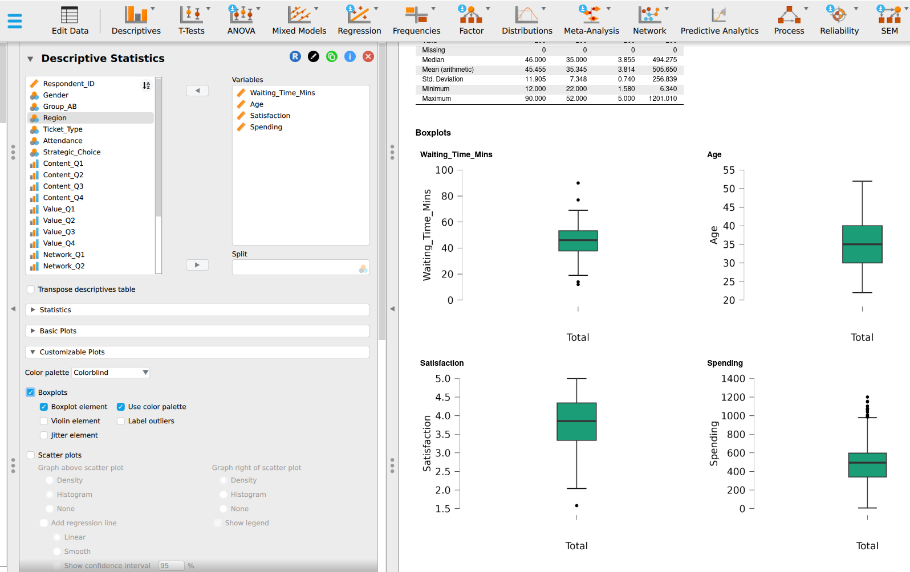Open analysis info with the blue i icon
This screenshot has width=910, height=572.
[x=350, y=56]
